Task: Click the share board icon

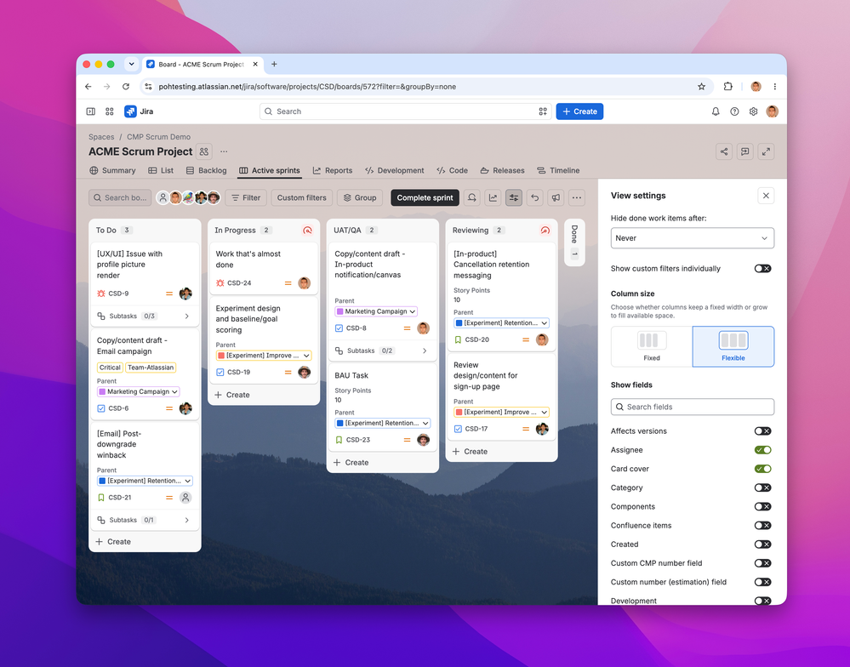Action: pos(724,151)
